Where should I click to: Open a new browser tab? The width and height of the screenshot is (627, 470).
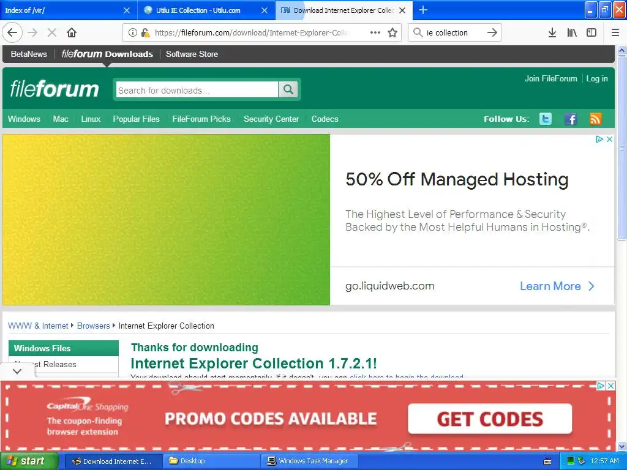point(423,10)
